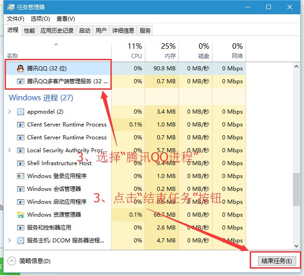
Task: Select the Windows 资源管理器 row name
Action: pos(54,215)
